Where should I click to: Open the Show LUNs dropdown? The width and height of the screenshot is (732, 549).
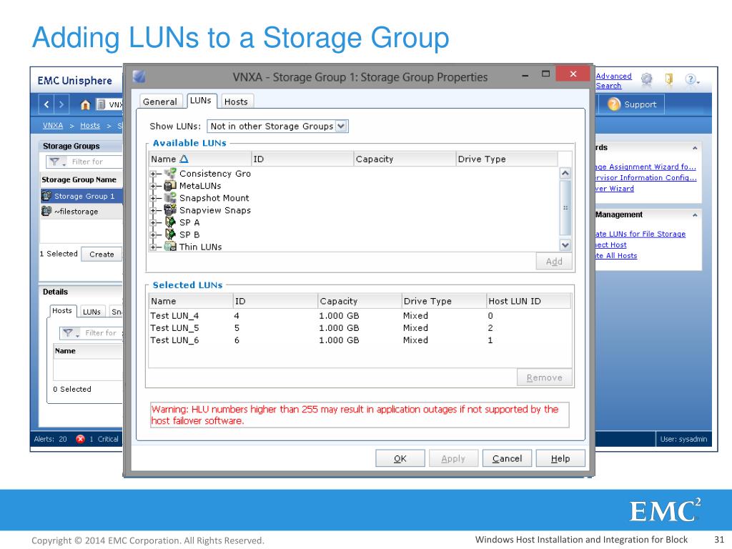(x=341, y=126)
